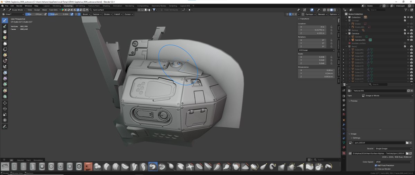Switch to the Geometry Nodes workspace tab

pos(159,6)
